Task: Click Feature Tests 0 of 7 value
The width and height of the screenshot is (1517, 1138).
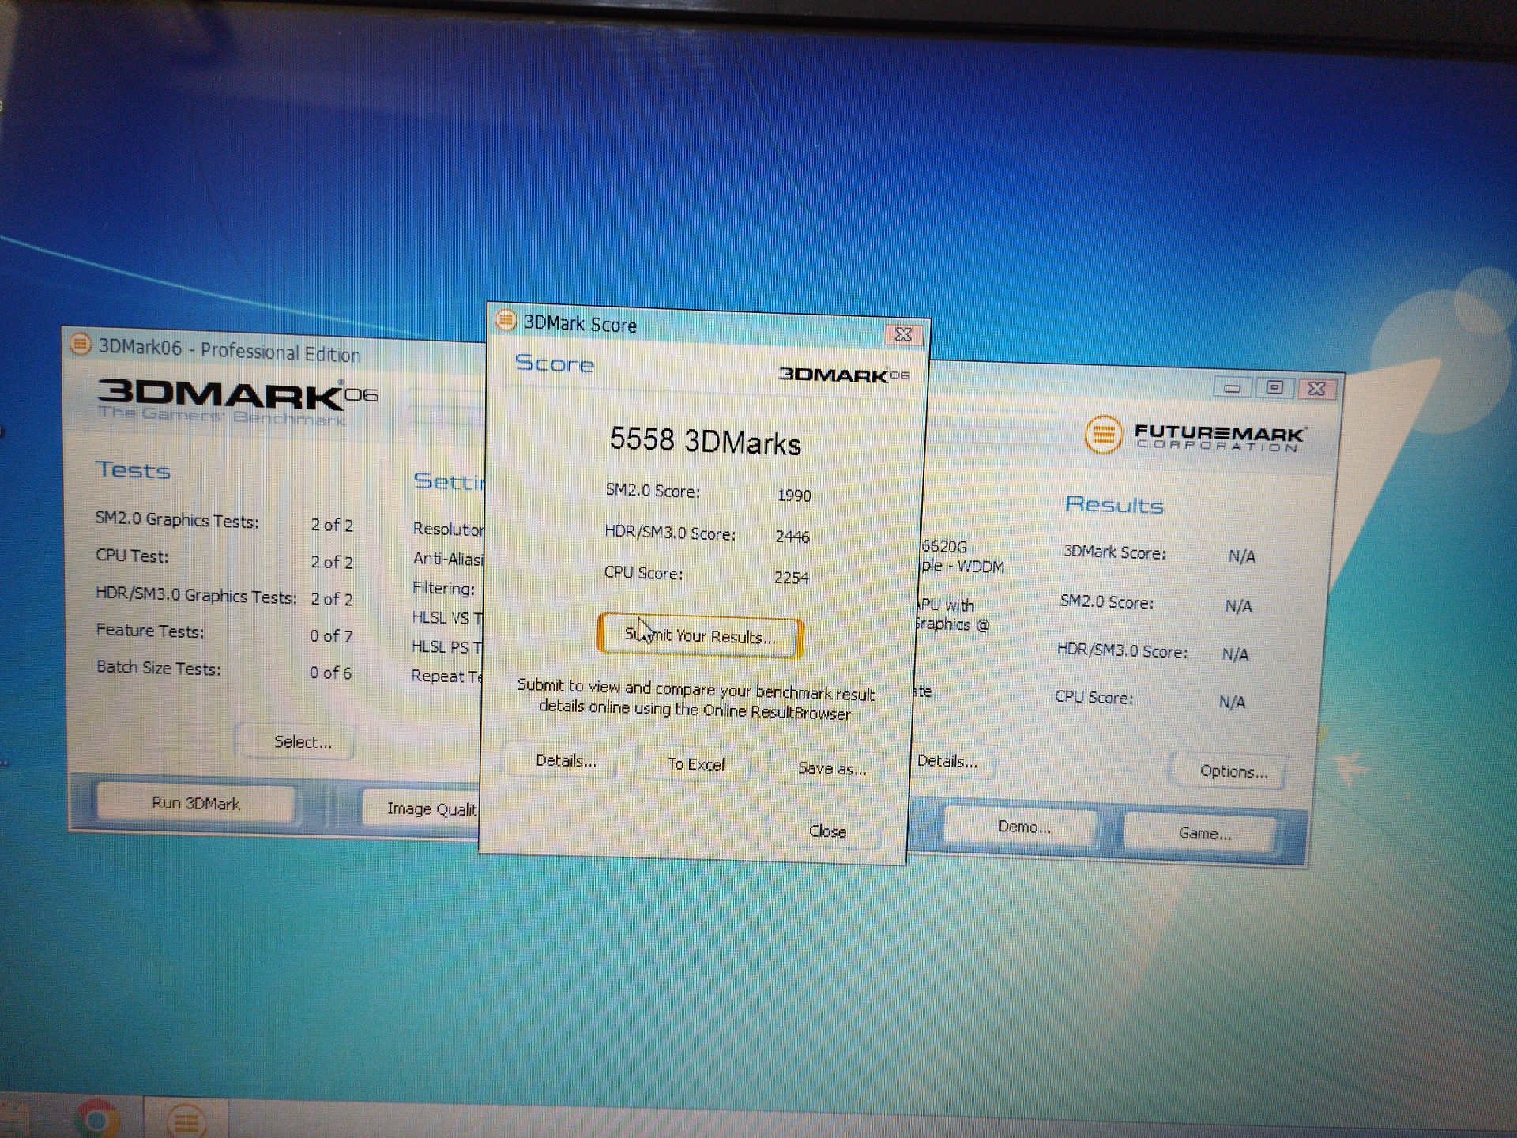Action: pos(331,636)
